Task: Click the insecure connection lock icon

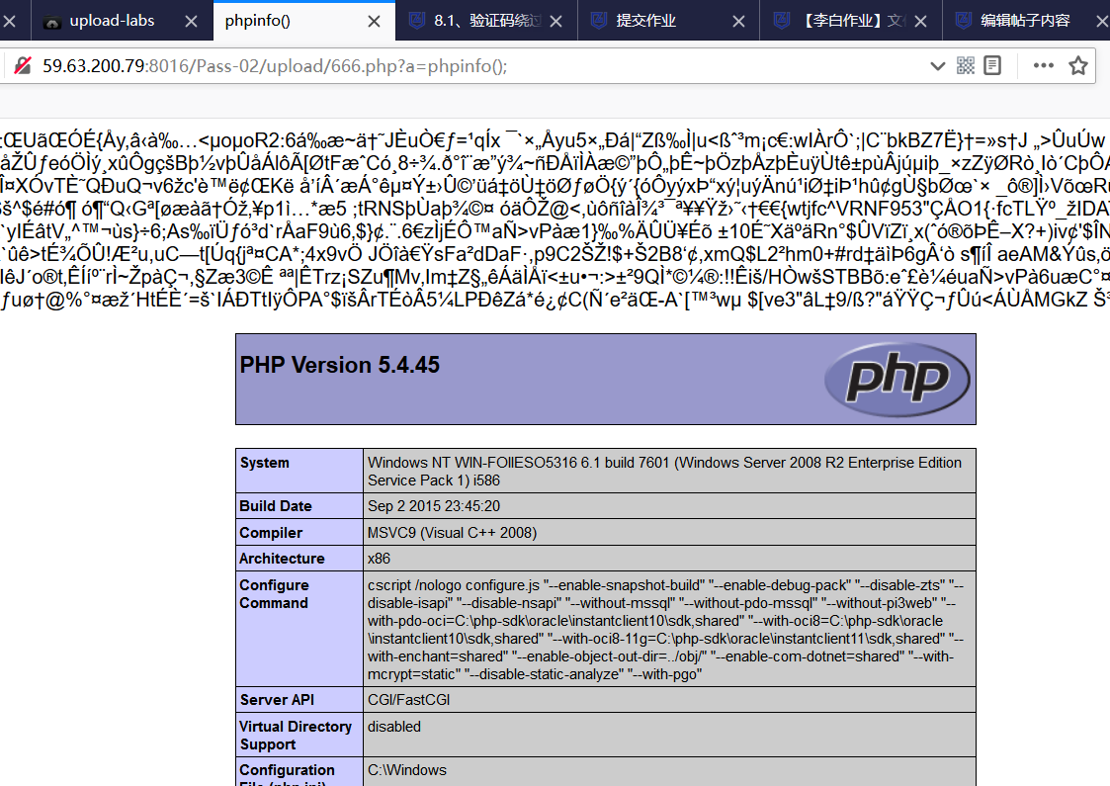Action: (23, 66)
